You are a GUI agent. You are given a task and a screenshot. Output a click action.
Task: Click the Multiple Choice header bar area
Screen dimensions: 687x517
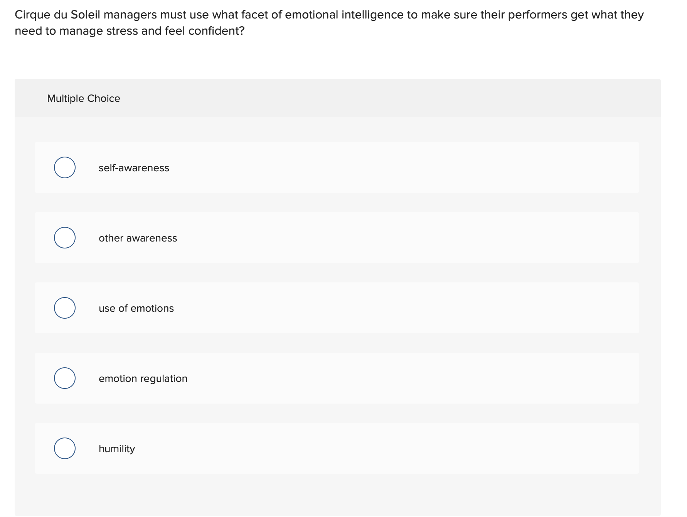(343, 98)
